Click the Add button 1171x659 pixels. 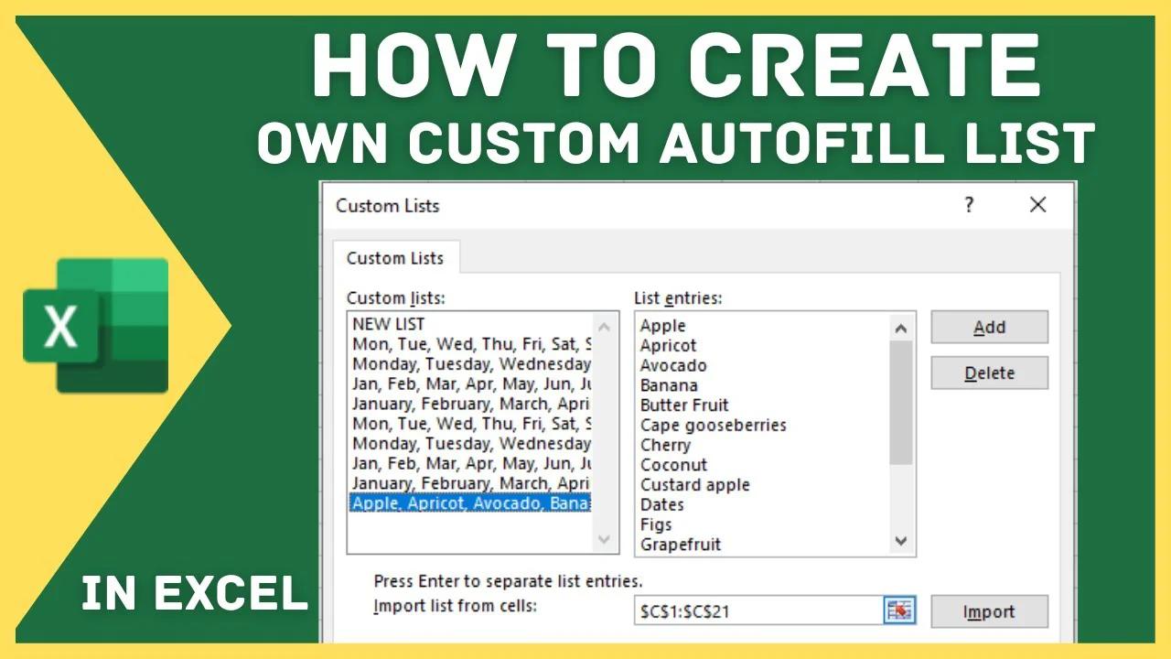[989, 327]
